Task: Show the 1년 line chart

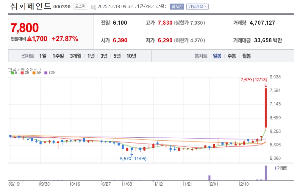Action: pyautogui.click(x=91, y=56)
